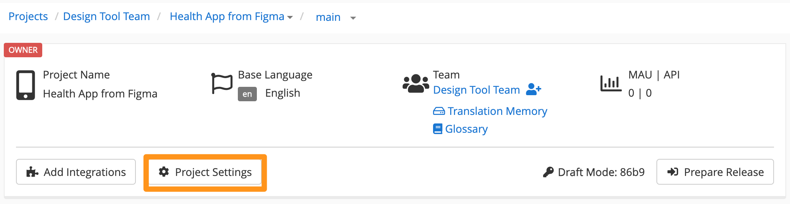Click the en language code badge
The width and height of the screenshot is (790, 204).
[247, 94]
